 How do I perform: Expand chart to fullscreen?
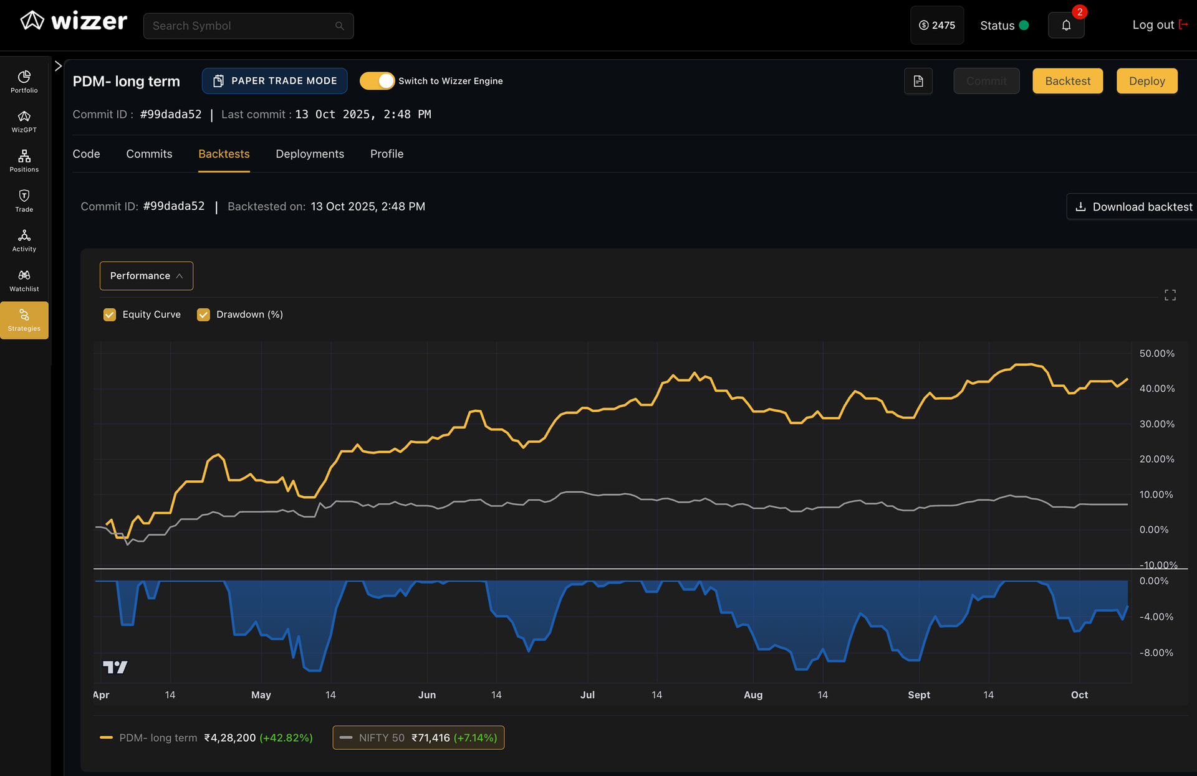[x=1170, y=295]
